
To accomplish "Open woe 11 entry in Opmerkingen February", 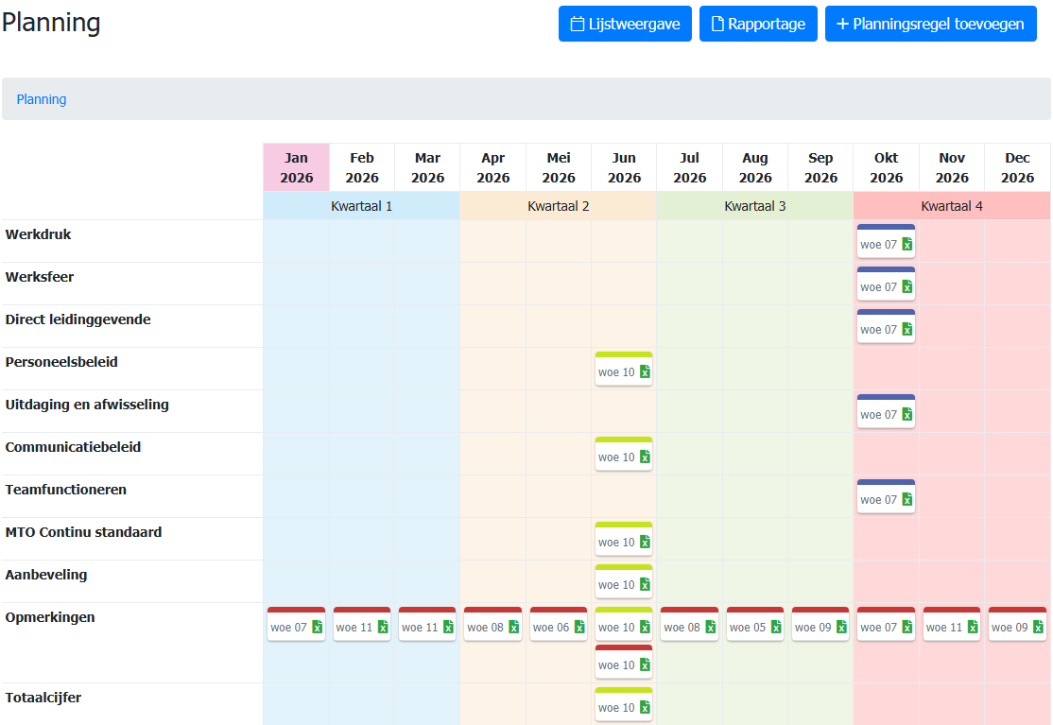I will click(354, 627).
